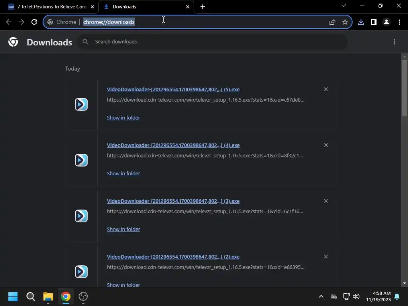Open the VideoDownloader (4).exe file link

click(x=173, y=145)
